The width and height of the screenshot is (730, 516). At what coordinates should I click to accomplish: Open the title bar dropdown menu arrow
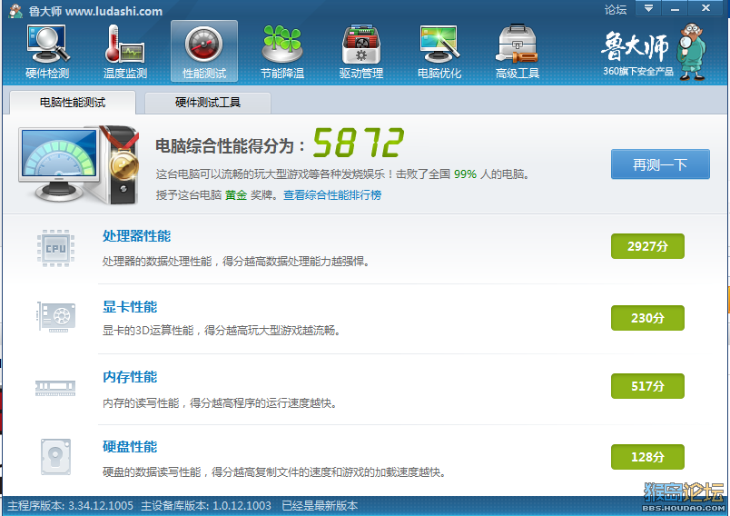[648, 8]
